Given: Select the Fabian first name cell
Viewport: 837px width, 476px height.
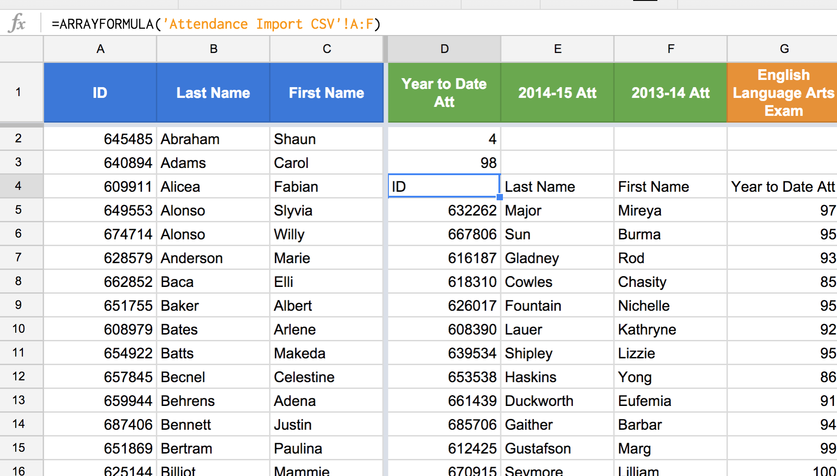Looking at the screenshot, I should (x=326, y=186).
